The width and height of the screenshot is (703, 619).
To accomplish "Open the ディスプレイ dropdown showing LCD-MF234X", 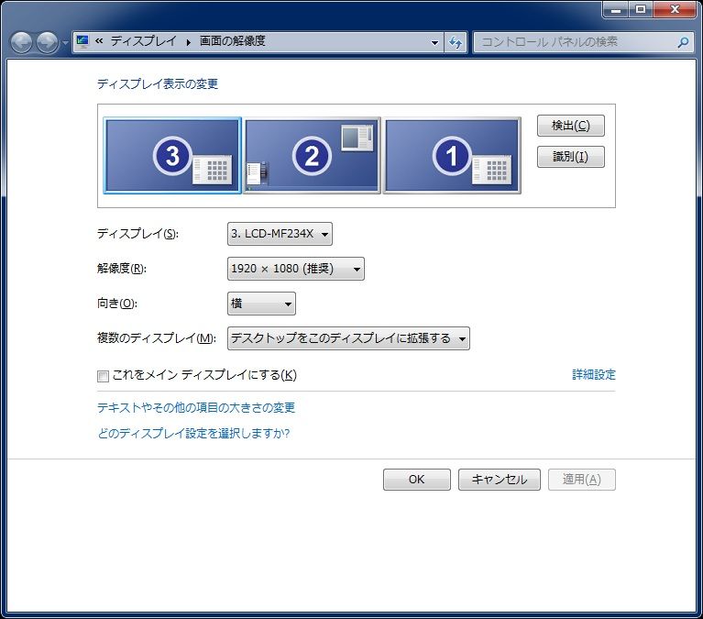I will [x=280, y=234].
